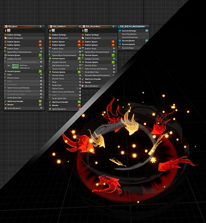Add module to ShockWave emitter's Particle Spawn
This screenshot has width=206, height=223.
click(113, 55)
